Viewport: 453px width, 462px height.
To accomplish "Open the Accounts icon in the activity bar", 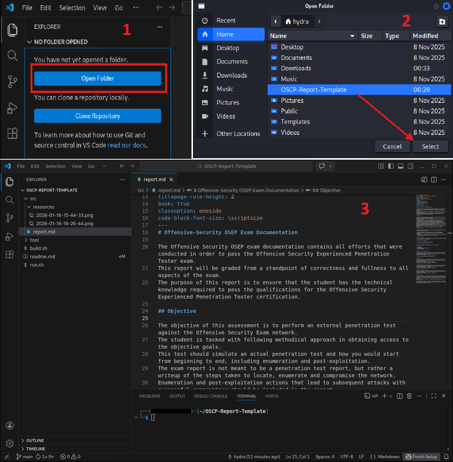I will (x=10, y=425).
